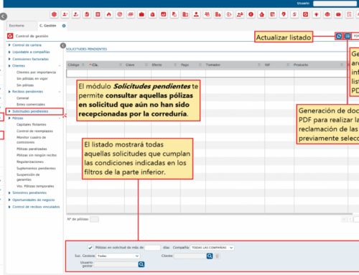Click the horizontal scrollbar under the grid

(x=210, y=214)
